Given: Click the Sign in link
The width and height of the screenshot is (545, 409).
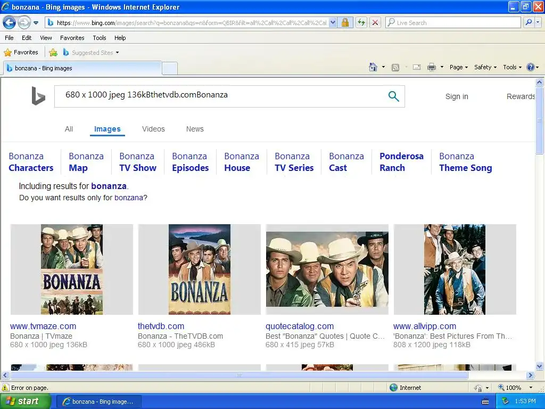Looking at the screenshot, I should click(x=457, y=96).
